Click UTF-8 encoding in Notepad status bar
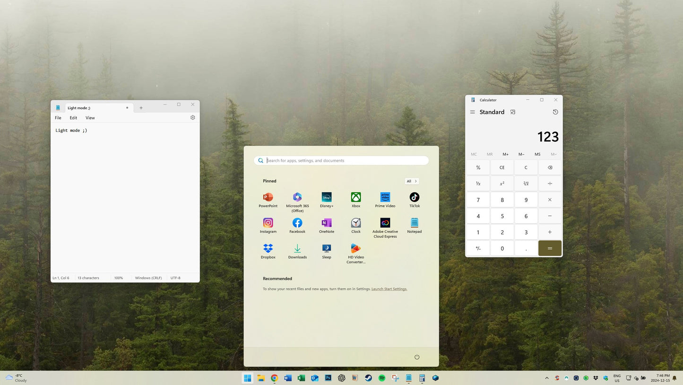Image resolution: width=683 pixels, height=385 pixels. tap(175, 278)
